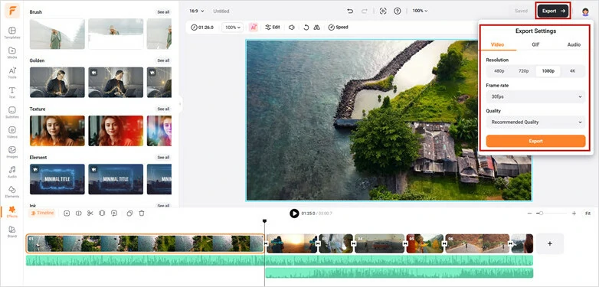Click See all for Texture effects

pos(163,109)
